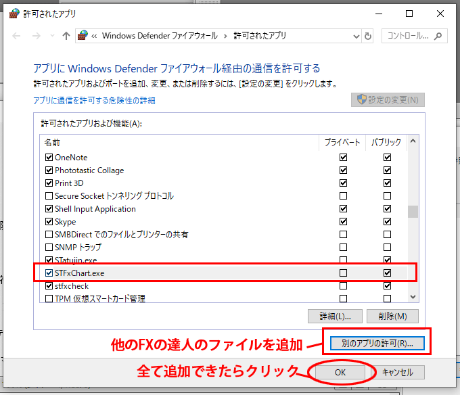Confirm with the OK button
The image size is (460, 395).
click(x=340, y=373)
